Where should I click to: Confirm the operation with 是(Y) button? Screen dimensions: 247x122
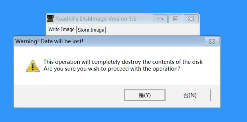tap(145, 95)
